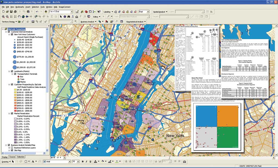Open the Business Analyst dropdown

tap(89, 22)
